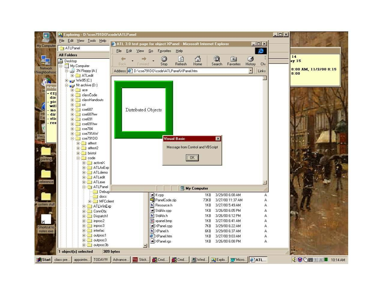This screenshot has height=297, width=383.
Task: Click the Forward arrow in Internet Explorer
Action: pyautogui.click(x=143, y=59)
